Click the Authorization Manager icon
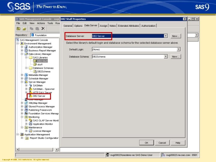This screenshot has width=216, height=162. pyautogui.click(x=26, y=47)
